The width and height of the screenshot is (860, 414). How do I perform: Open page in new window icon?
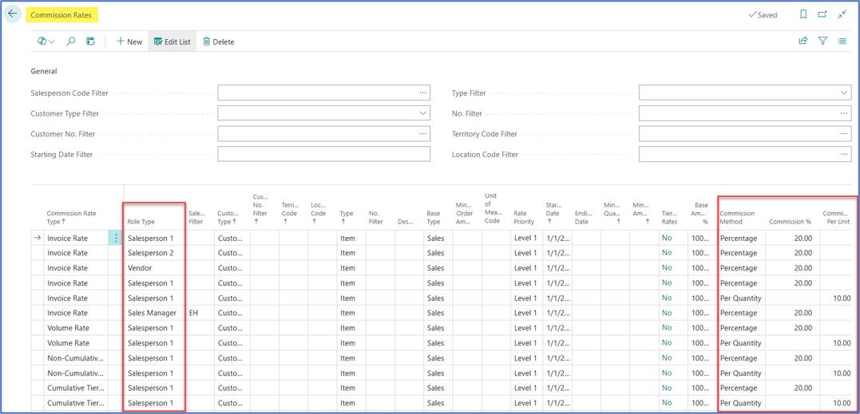(x=822, y=15)
